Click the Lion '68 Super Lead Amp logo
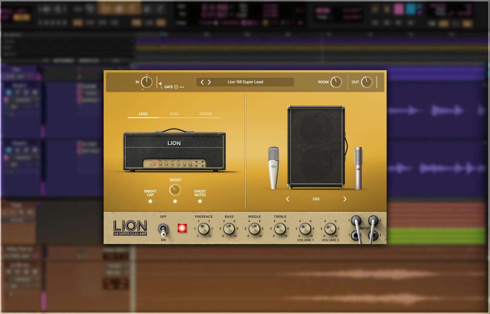This screenshot has width=490, height=314. pos(130,228)
